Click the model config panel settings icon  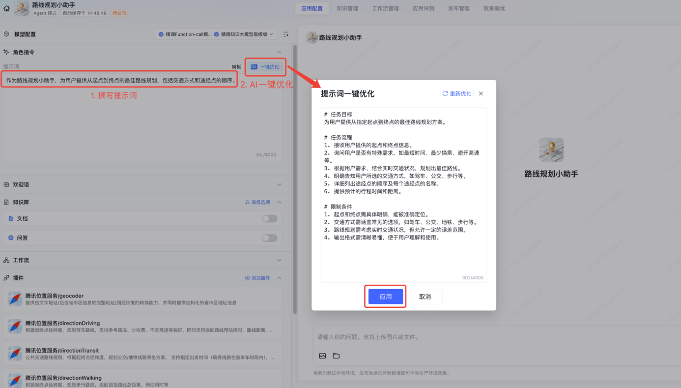tap(286, 34)
